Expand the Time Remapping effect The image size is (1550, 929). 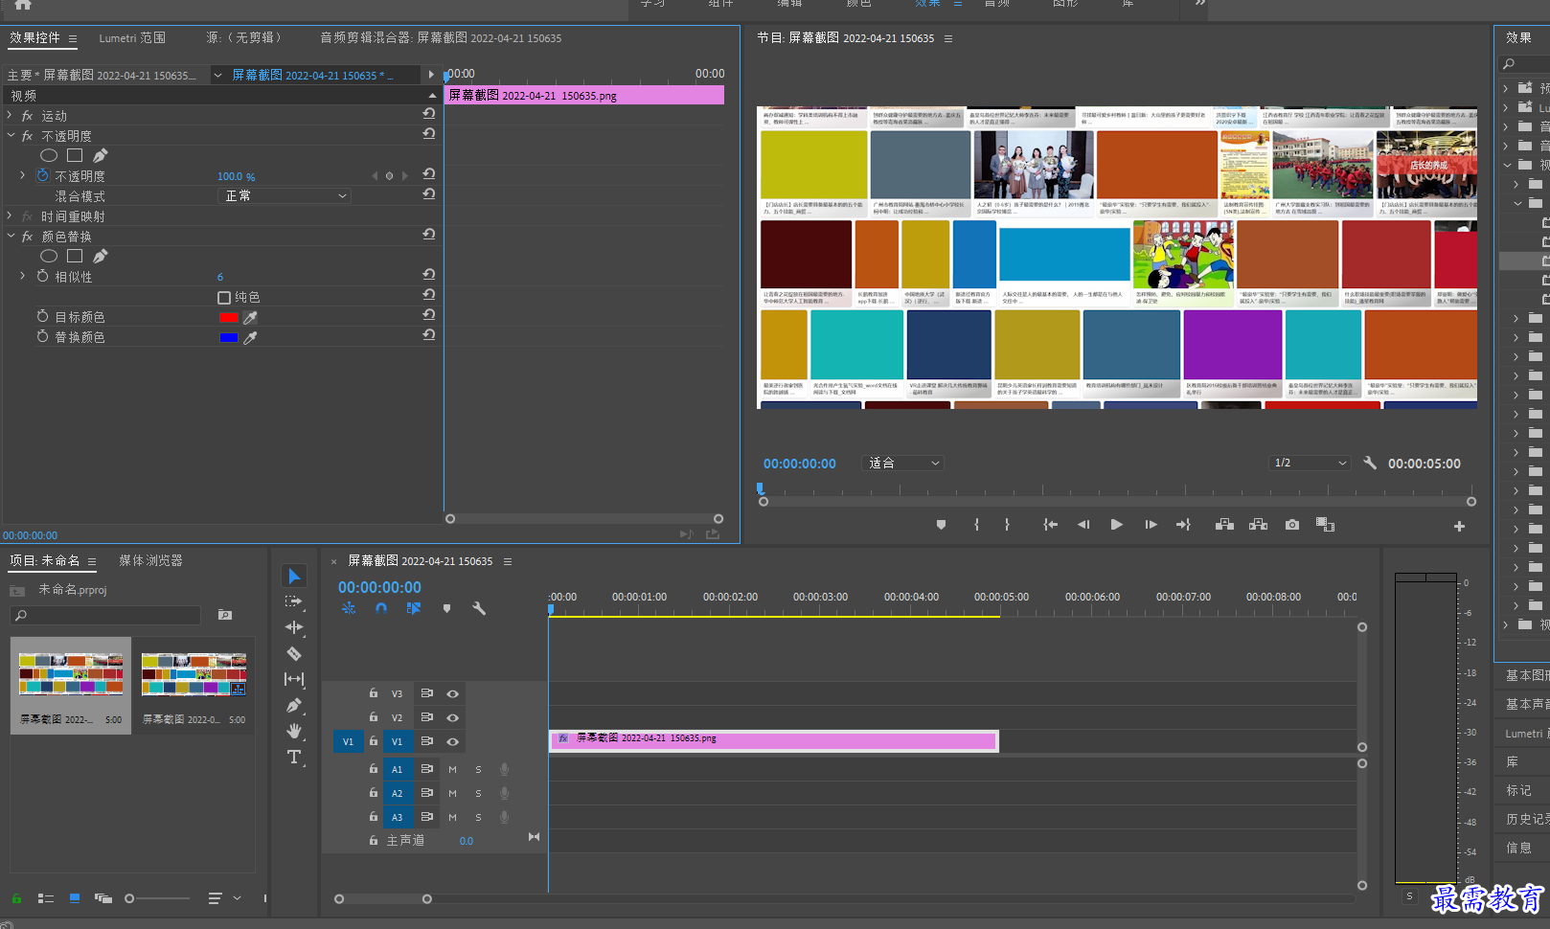(10, 215)
